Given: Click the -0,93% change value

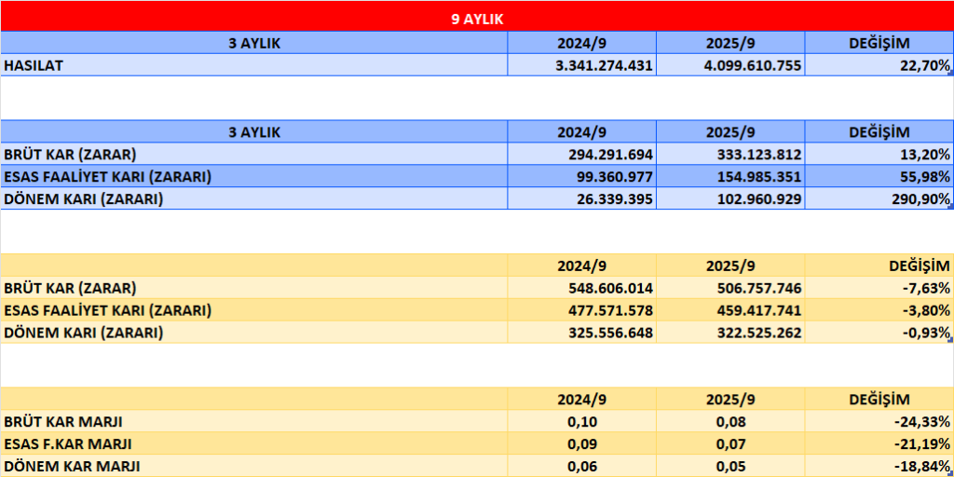Looking at the screenshot, I should point(928,333).
